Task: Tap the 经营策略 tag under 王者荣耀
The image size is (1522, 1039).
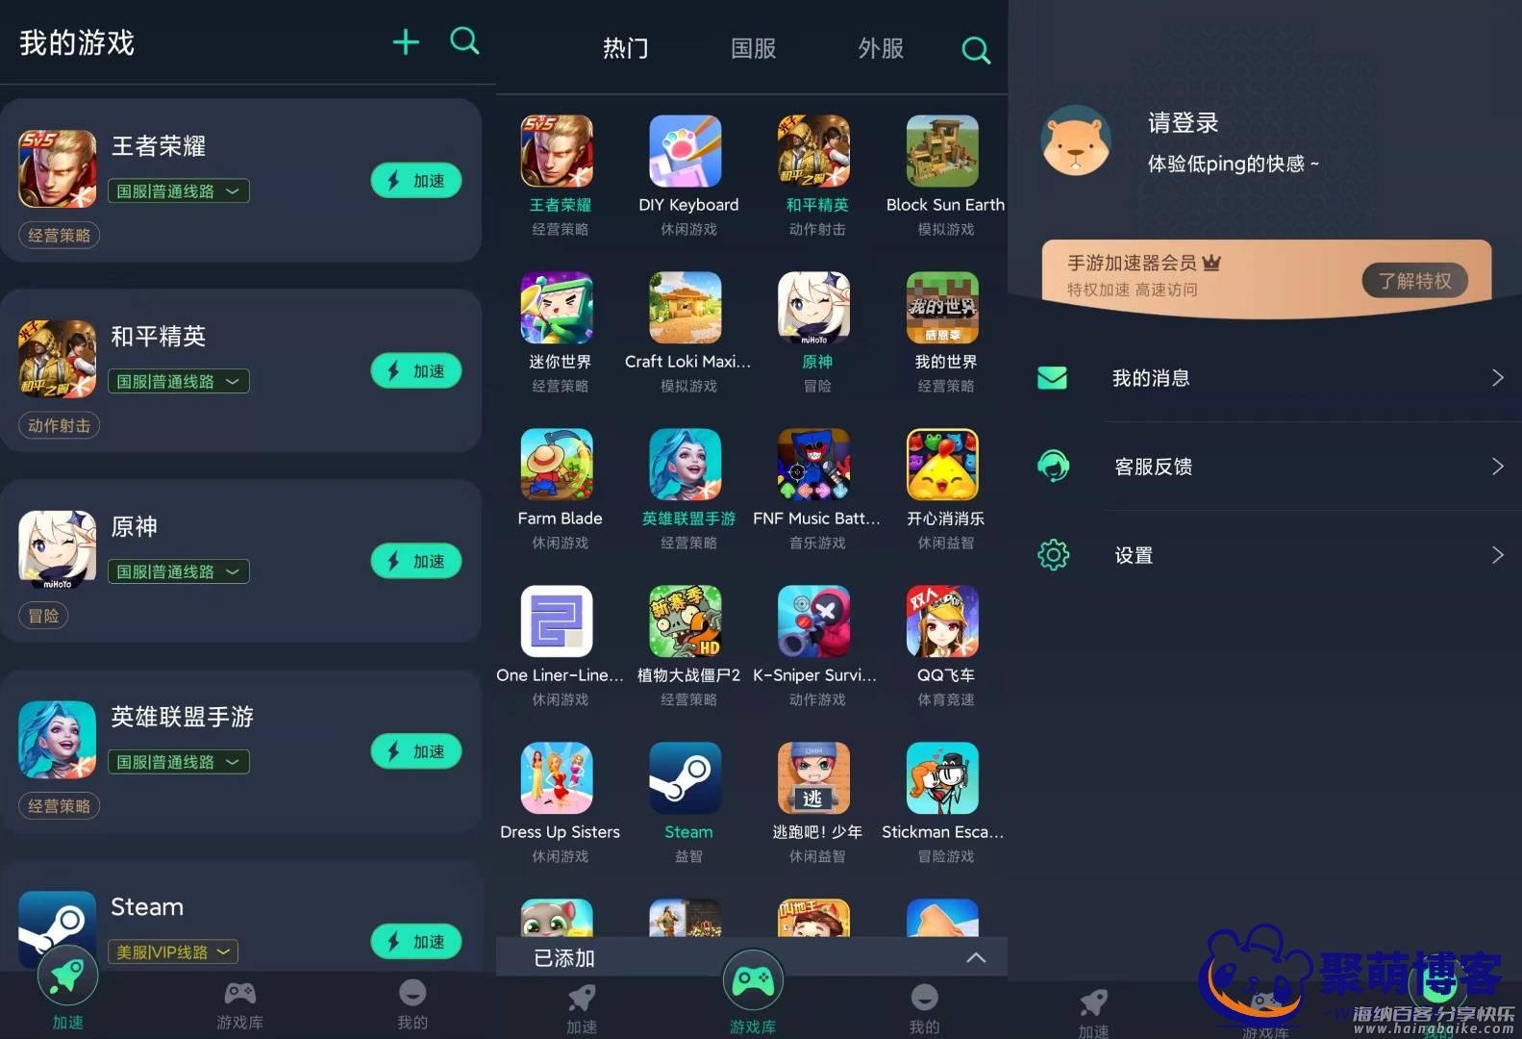Action: 59,236
